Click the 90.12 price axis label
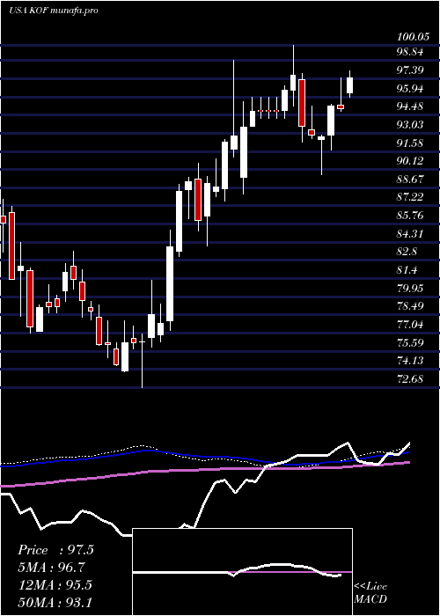Image resolution: width=440 pixels, height=616 pixels. (410, 161)
